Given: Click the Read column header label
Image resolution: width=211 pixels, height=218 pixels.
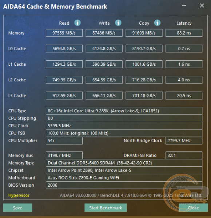Looking at the screenshot, I should pos(64,23).
